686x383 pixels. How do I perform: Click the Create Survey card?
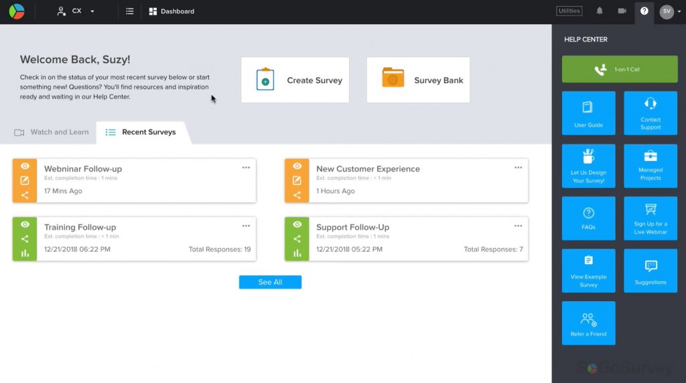click(x=295, y=80)
